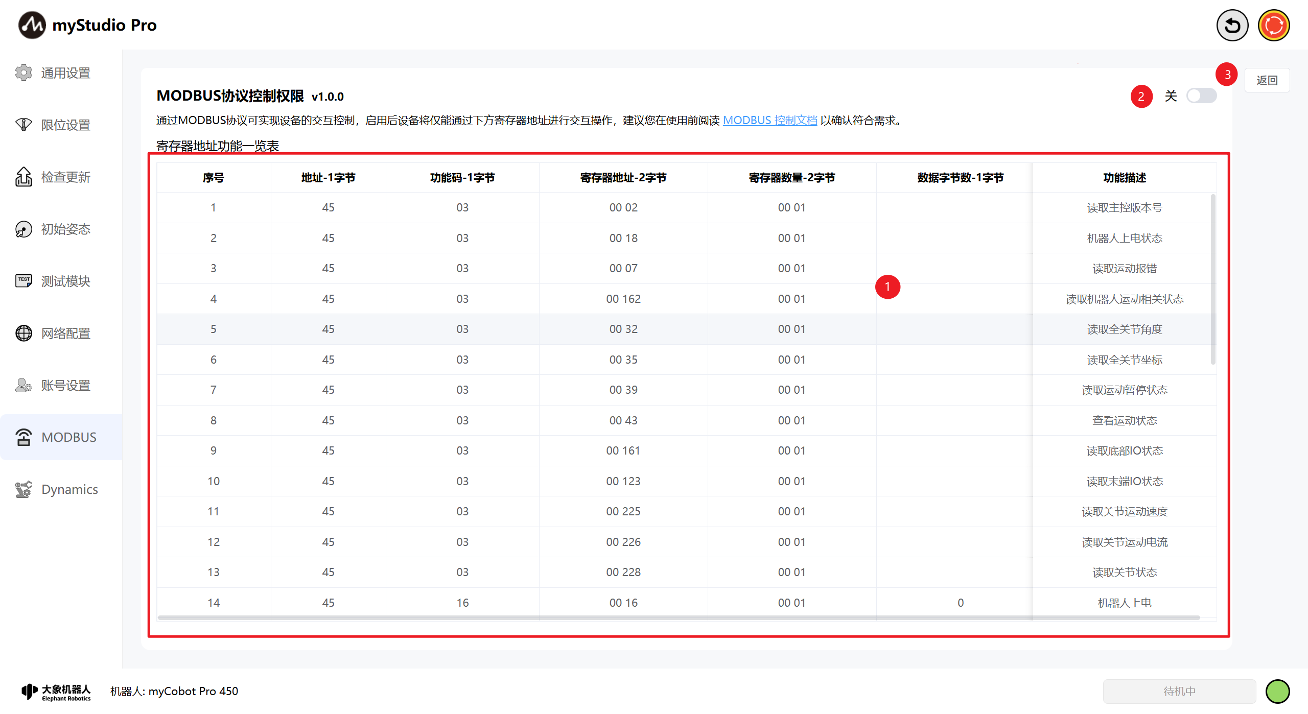Click the 检查更新 update icon
1308x714 pixels.
[24, 177]
